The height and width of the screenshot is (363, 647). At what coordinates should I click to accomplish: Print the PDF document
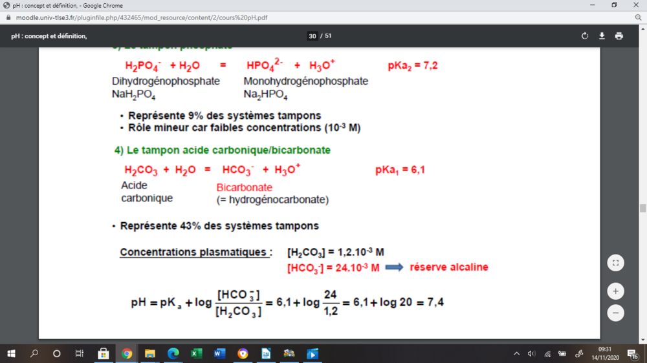pos(619,36)
